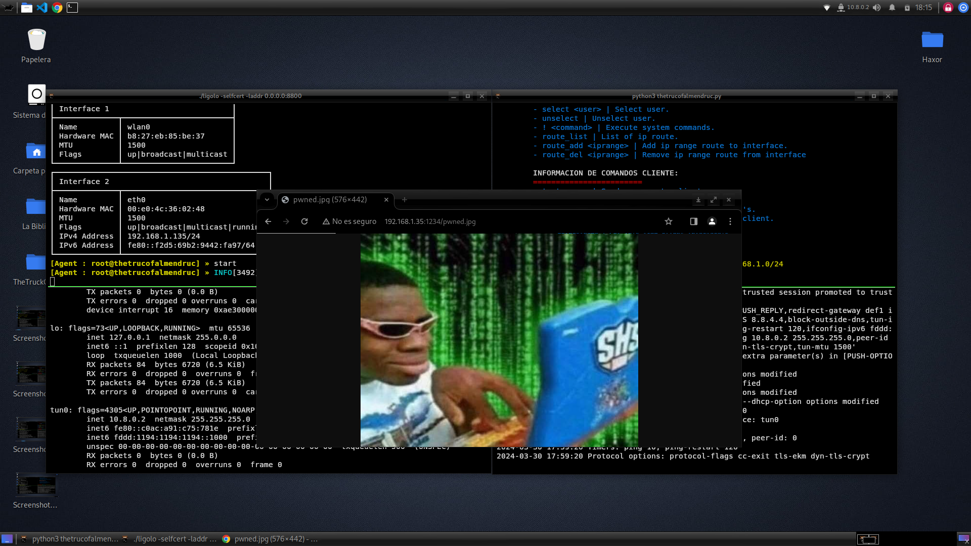
Task: Click 'Interface 2' header in ligolo terminal
Action: (x=84, y=181)
